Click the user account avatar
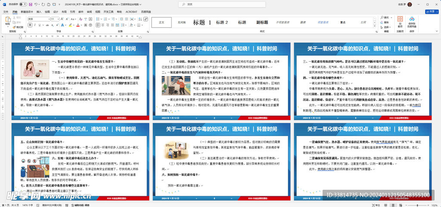The image size is (441, 207). click(410, 4)
